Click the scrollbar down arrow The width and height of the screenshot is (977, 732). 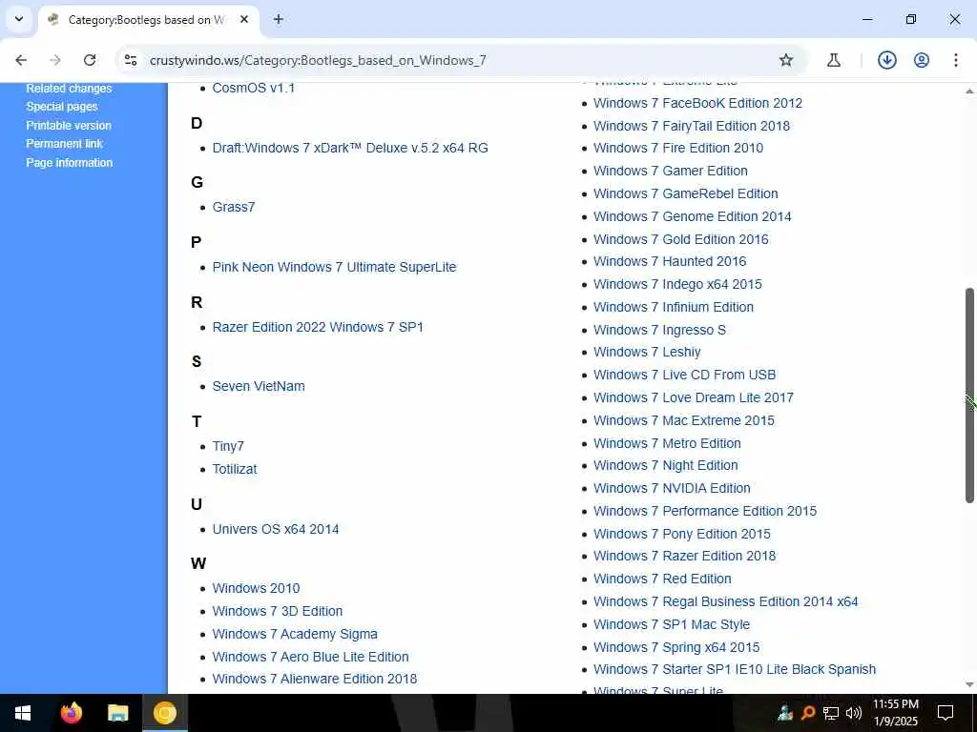pos(969,685)
